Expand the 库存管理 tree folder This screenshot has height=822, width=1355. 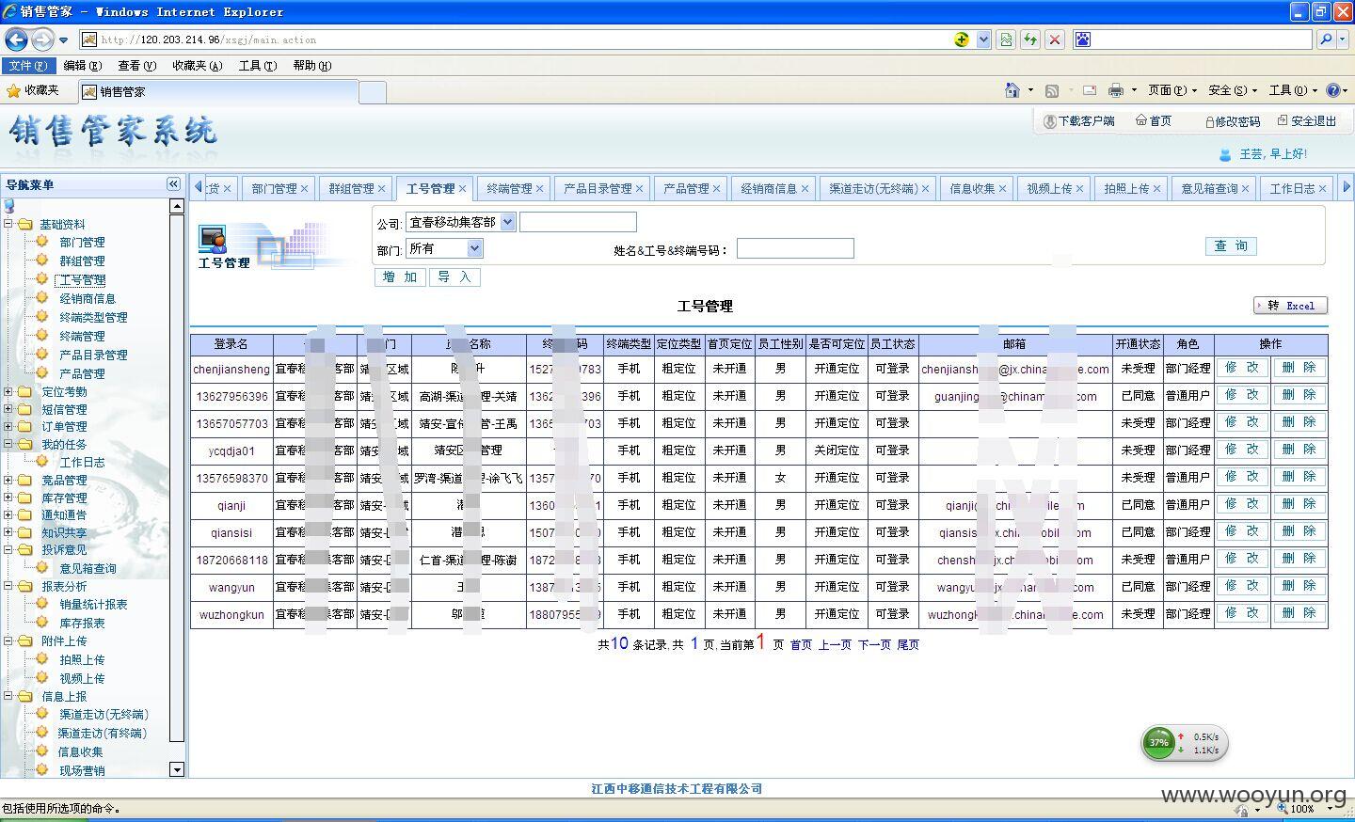pos(8,498)
